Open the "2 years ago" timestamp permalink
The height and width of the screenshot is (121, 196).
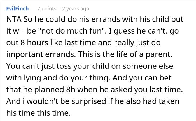point(76,9)
